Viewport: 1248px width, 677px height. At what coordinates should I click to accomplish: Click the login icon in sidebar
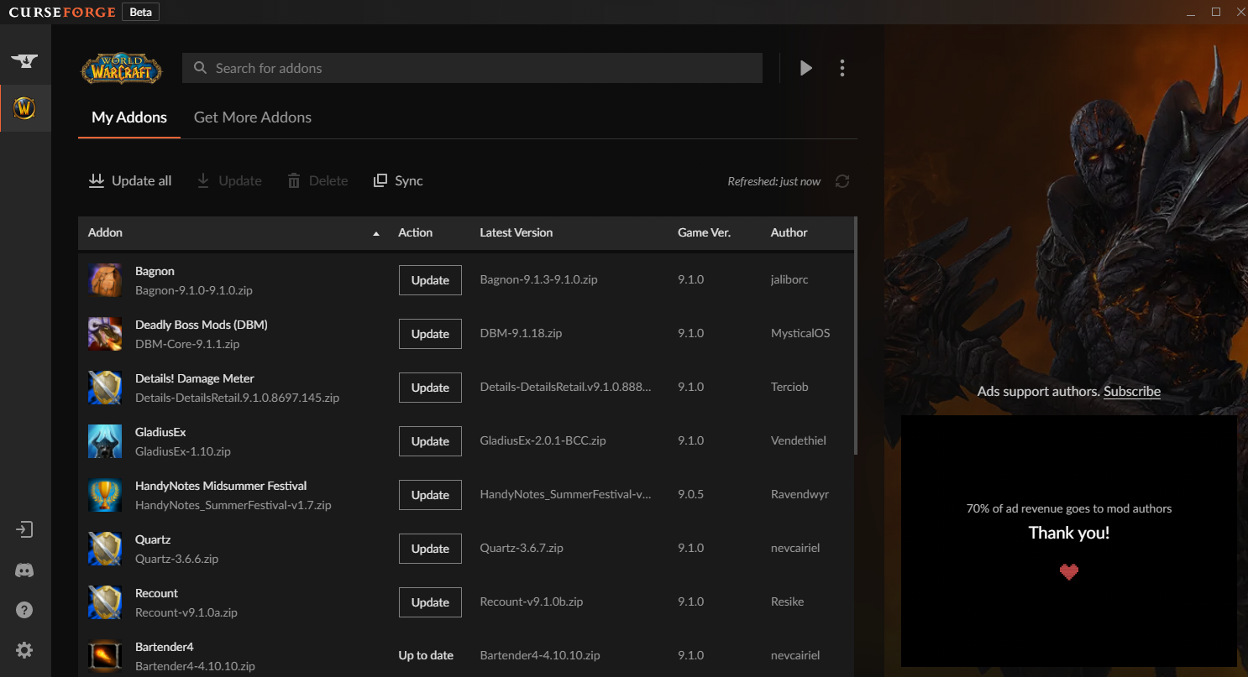coord(24,529)
